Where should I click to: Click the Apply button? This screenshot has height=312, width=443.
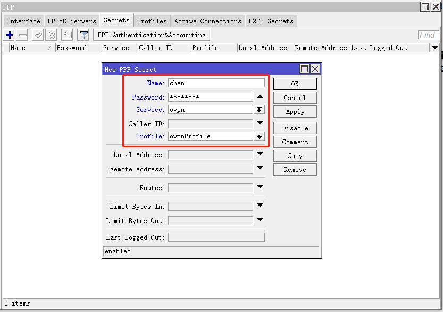[295, 112]
